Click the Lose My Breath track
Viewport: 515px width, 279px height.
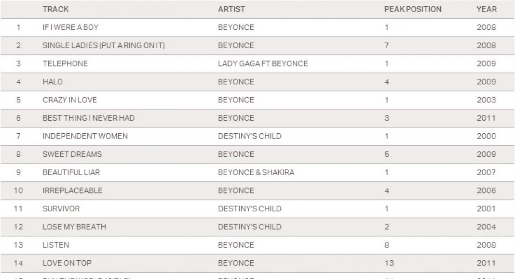click(x=74, y=227)
